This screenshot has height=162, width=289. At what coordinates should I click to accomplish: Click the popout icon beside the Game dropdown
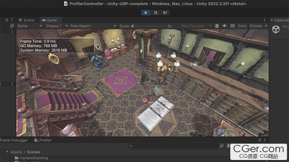(x=12, y=26)
